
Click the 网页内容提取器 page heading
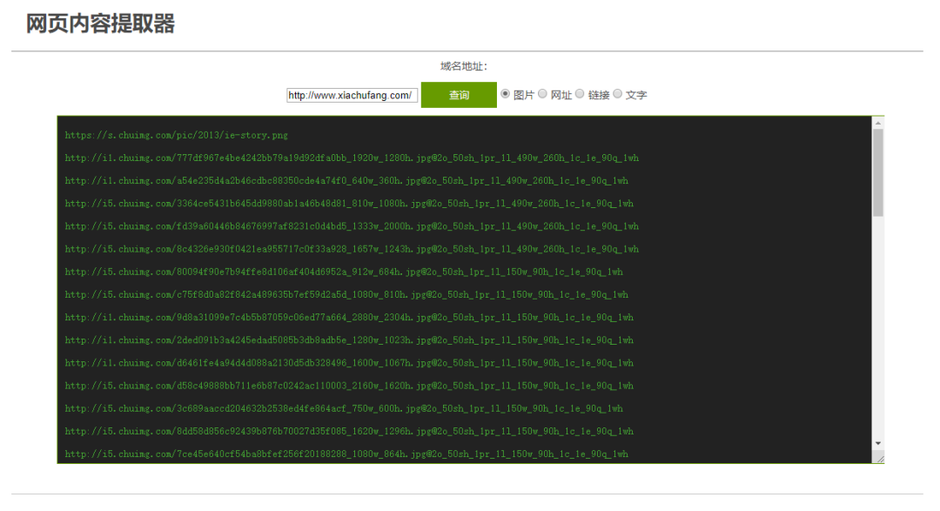100,24
